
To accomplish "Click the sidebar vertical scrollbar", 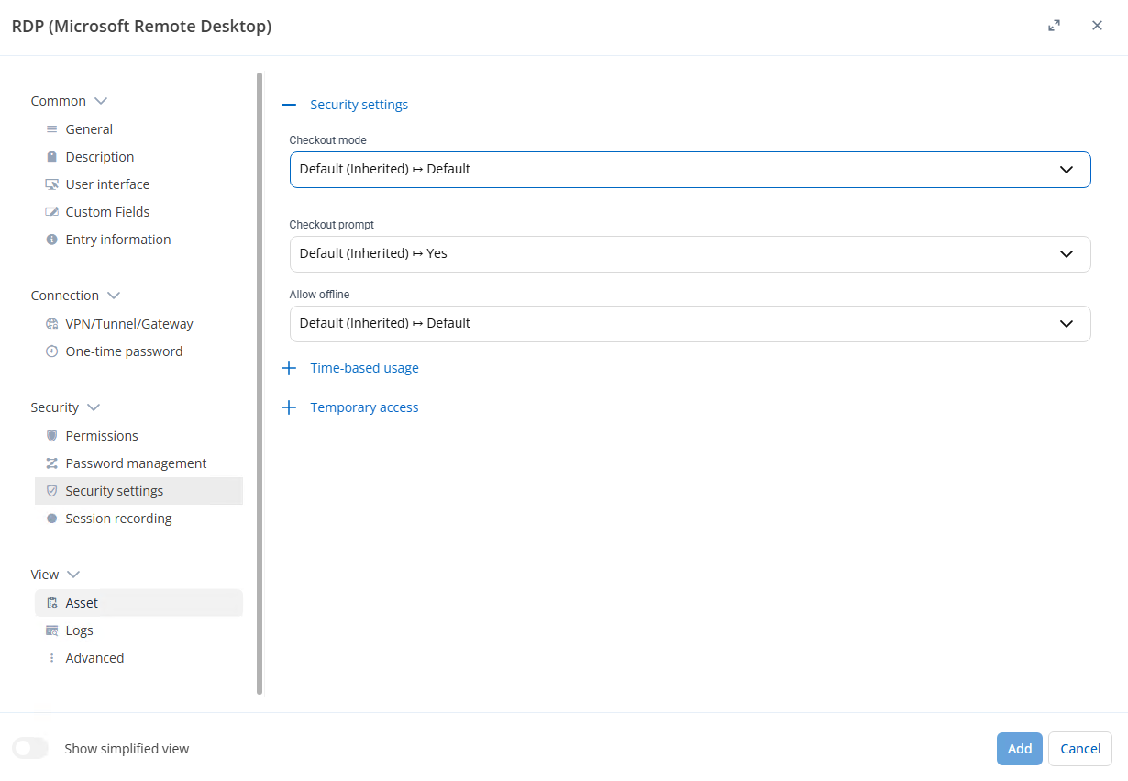I will tap(260, 384).
